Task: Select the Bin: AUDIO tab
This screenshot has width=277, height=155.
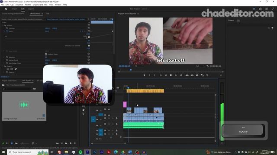Action: [x=27, y=81]
